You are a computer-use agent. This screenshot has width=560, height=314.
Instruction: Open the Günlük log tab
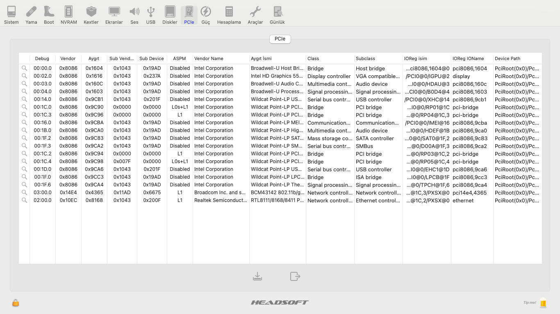click(x=277, y=15)
